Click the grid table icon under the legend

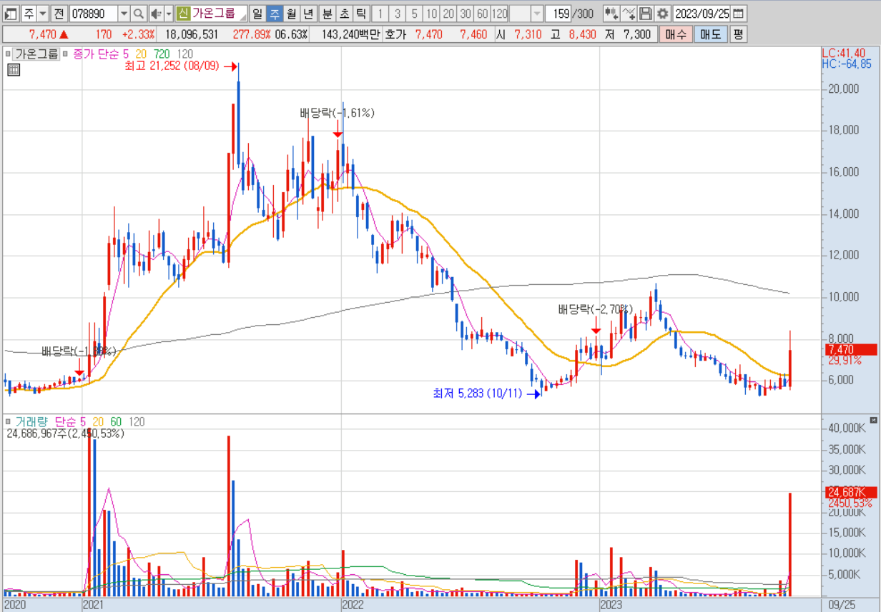tap(14, 69)
